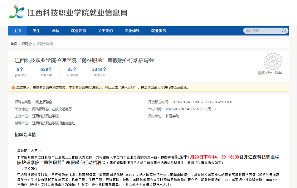Click 招聘会 breadcrumb link
Image resolution: width=297 pixels, height=188 pixels.
tap(27, 44)
